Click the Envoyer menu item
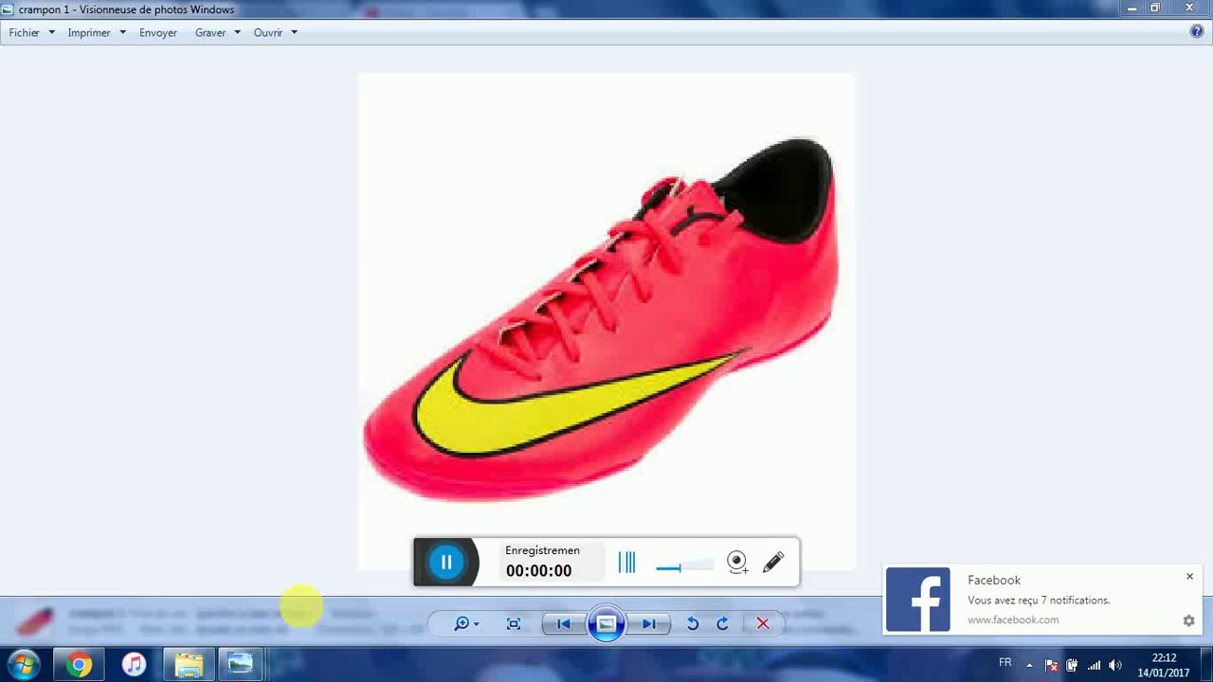 coord(158,32)
